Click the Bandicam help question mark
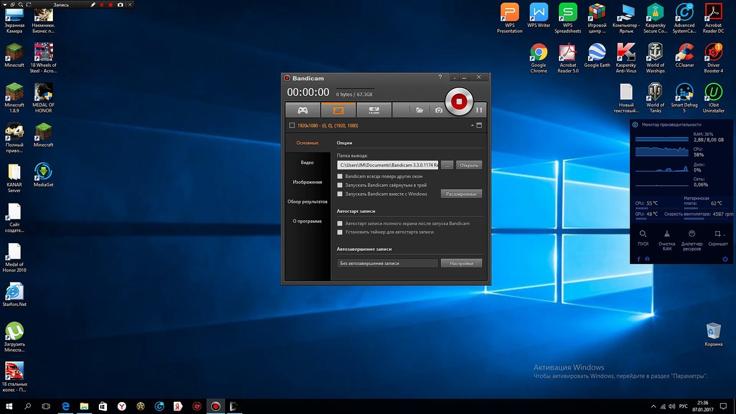This screenshot has height=414, width=736. 440,77
